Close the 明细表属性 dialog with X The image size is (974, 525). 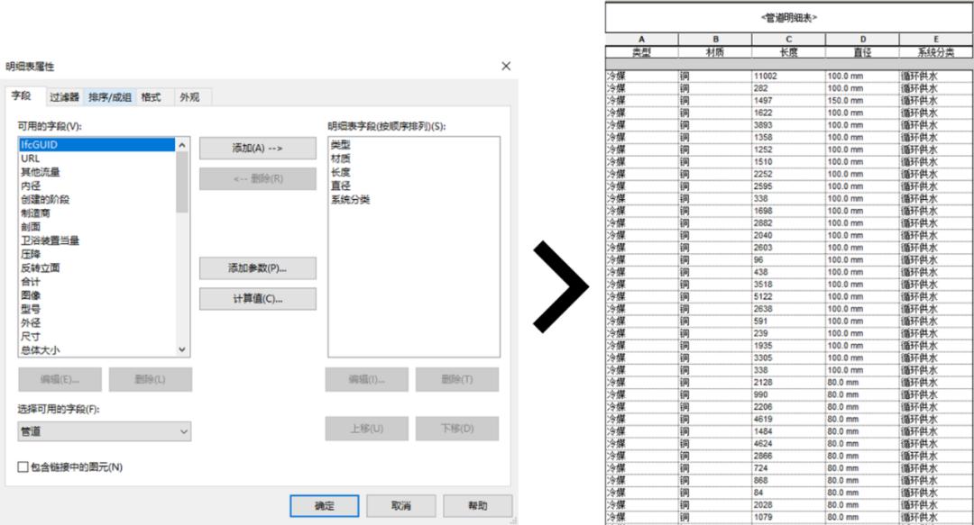coord(505,65)
